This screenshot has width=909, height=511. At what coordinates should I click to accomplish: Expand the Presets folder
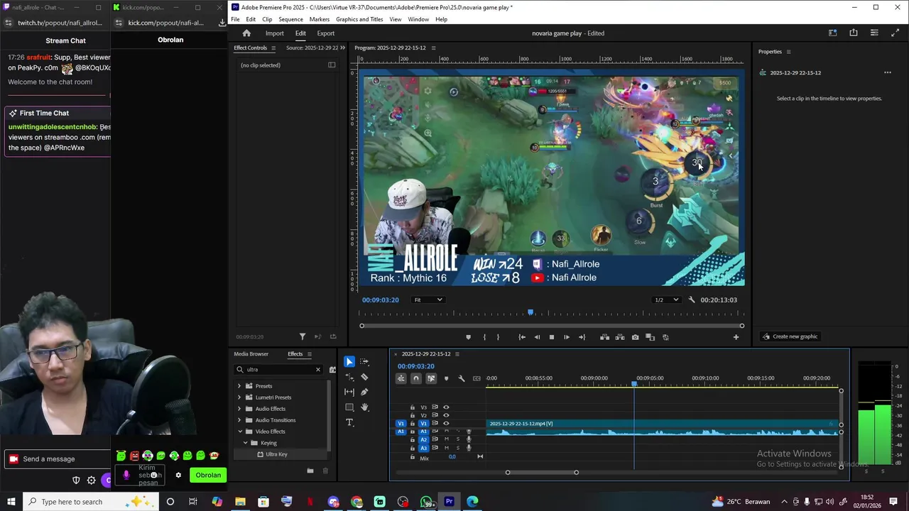click(x=239, y=386)
